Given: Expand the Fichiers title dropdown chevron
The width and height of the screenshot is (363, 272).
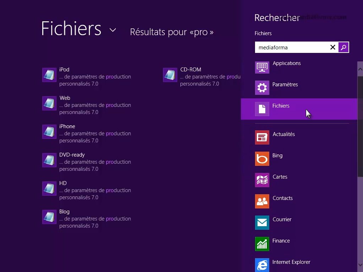Looking at the screenshot, I should point(113,30).
